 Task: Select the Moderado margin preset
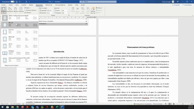tap(20, 39)
